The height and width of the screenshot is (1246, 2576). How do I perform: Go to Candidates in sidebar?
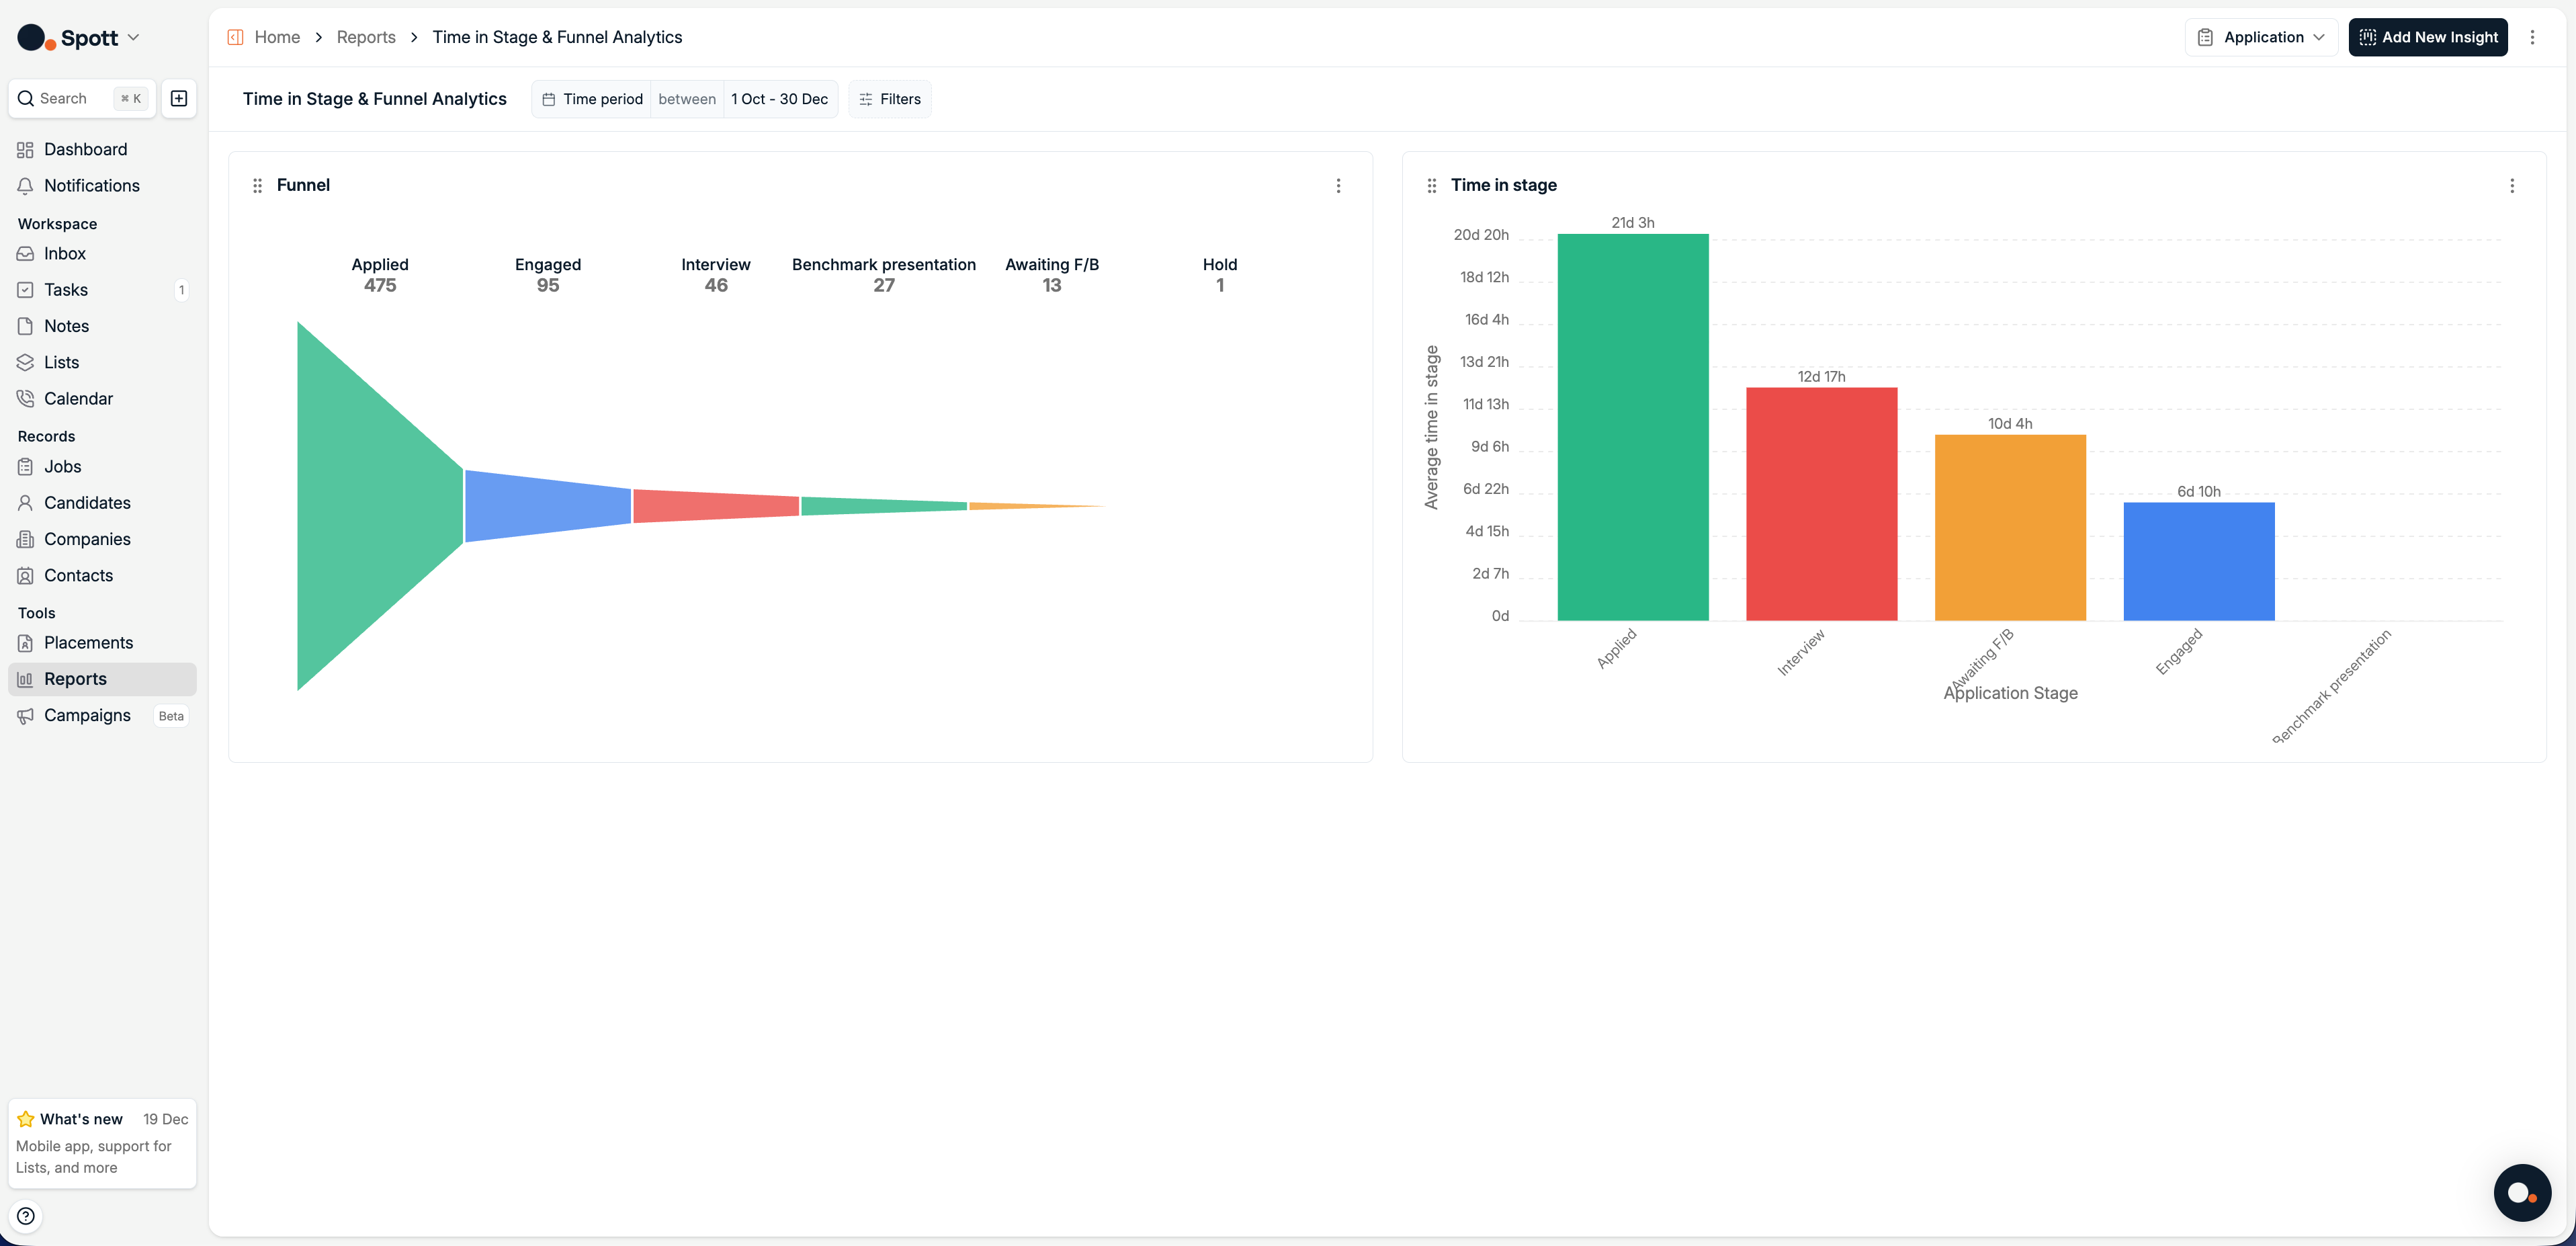(x=87, y=503)
